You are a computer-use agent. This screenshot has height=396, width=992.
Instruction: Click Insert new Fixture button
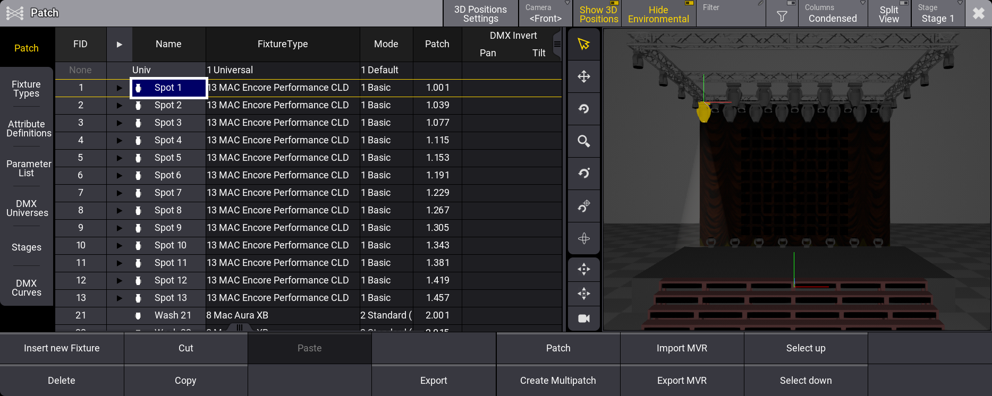(x=62, y=348)
